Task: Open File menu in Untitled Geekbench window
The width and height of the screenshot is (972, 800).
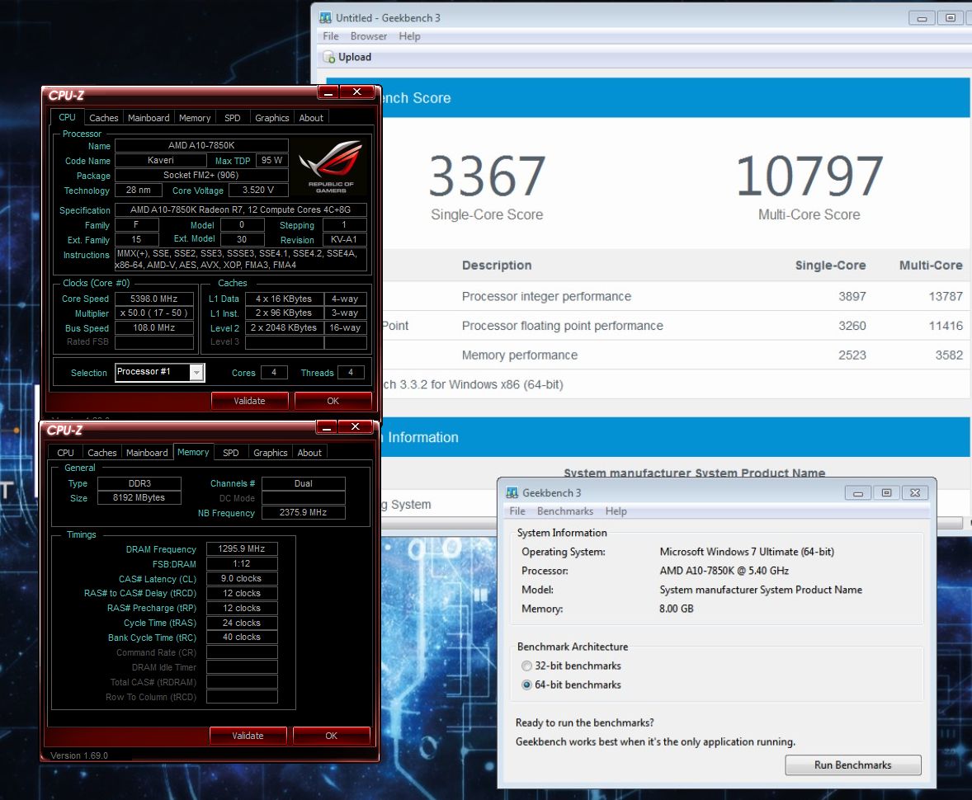Action: pos(330,36)
